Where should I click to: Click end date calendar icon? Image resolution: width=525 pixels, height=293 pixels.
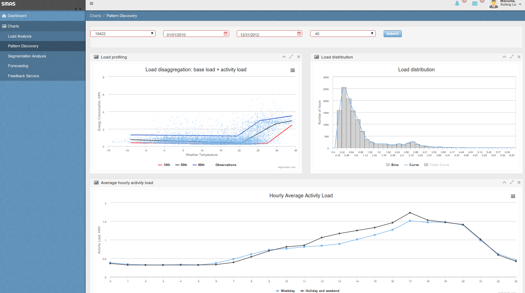click(x=299, y=34)
